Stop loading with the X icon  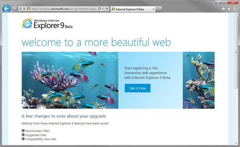tap(24, 9)
